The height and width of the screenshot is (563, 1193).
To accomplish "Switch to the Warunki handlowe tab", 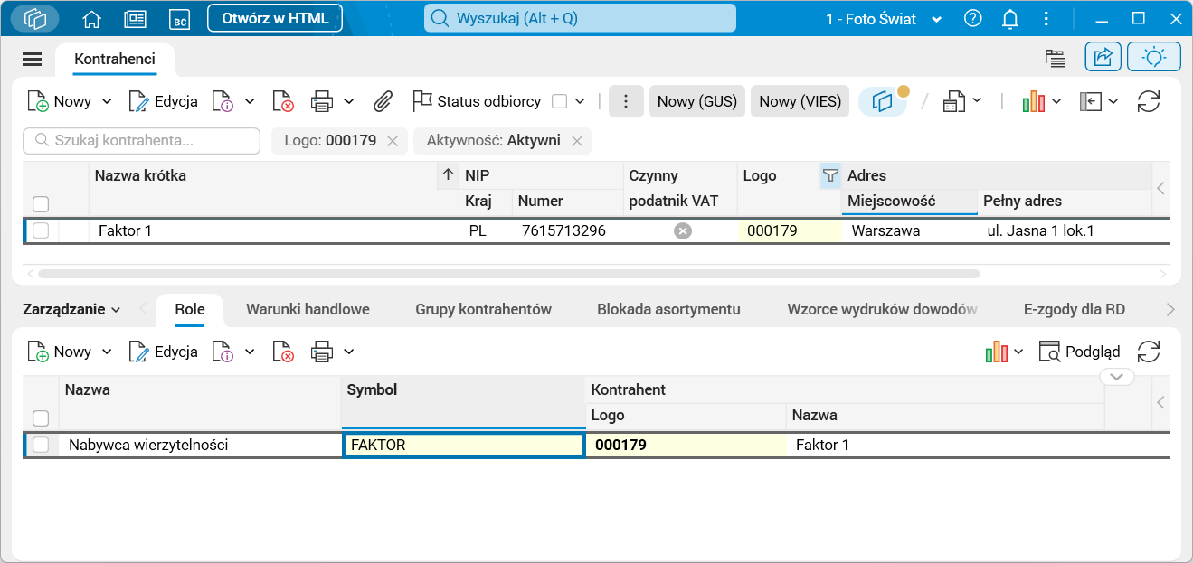I will (x=308, y=309).
